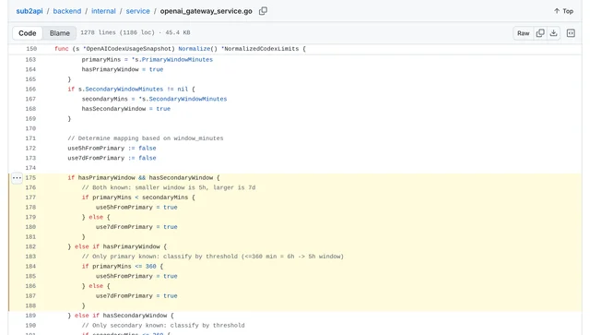Click 'Only primary known' comment on line 183
The image size is (590, 335).
pyautogui.click(x=213, y=257)
